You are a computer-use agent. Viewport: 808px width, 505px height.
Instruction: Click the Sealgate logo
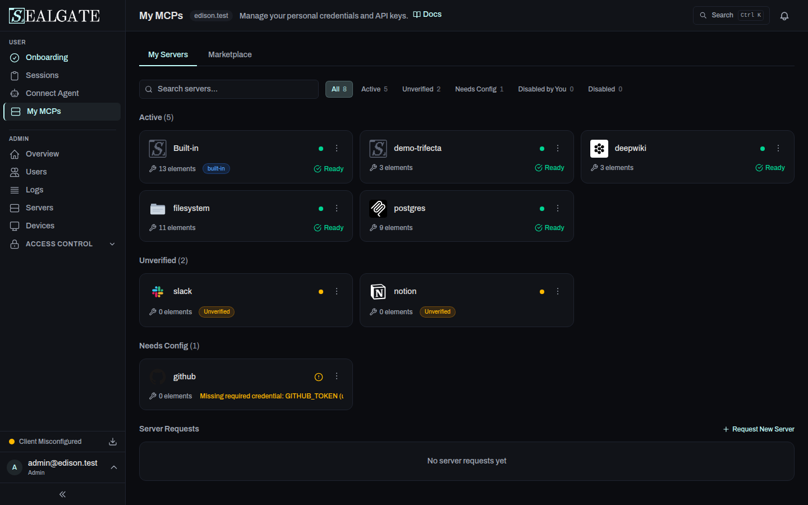point(54,16)
